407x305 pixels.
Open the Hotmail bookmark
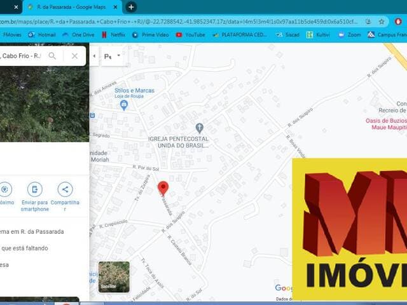42,35
